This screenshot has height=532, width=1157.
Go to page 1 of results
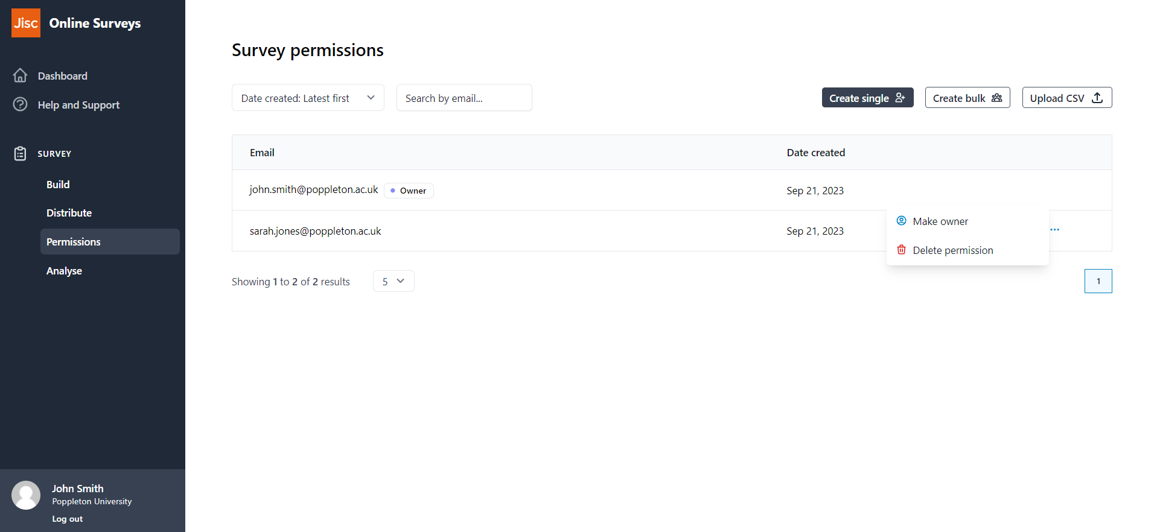pos(1098,281)
